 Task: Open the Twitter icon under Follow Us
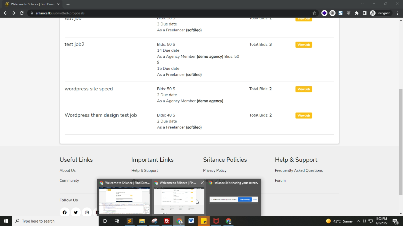pos(76,212)
